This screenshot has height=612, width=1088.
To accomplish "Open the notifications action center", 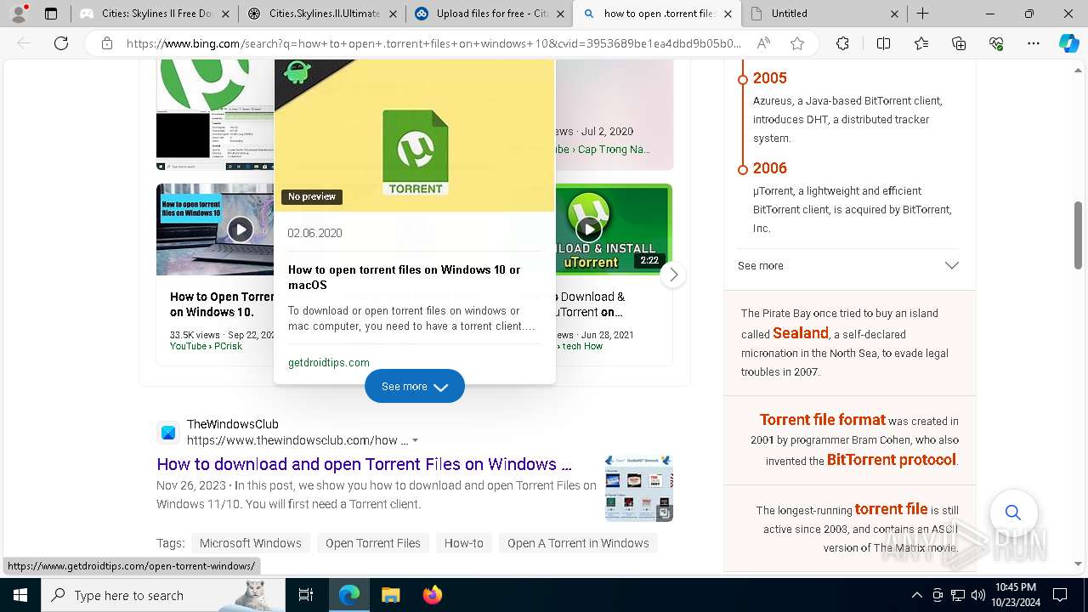I will pyautogui.click(x=1060, y=595).
